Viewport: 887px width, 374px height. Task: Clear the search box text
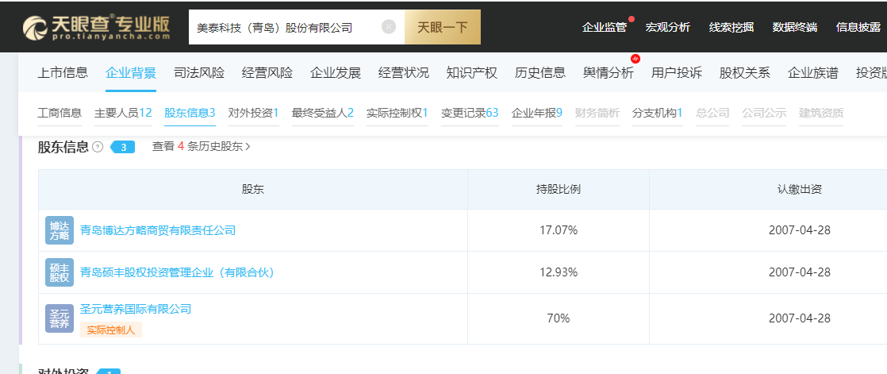[388, 27]
